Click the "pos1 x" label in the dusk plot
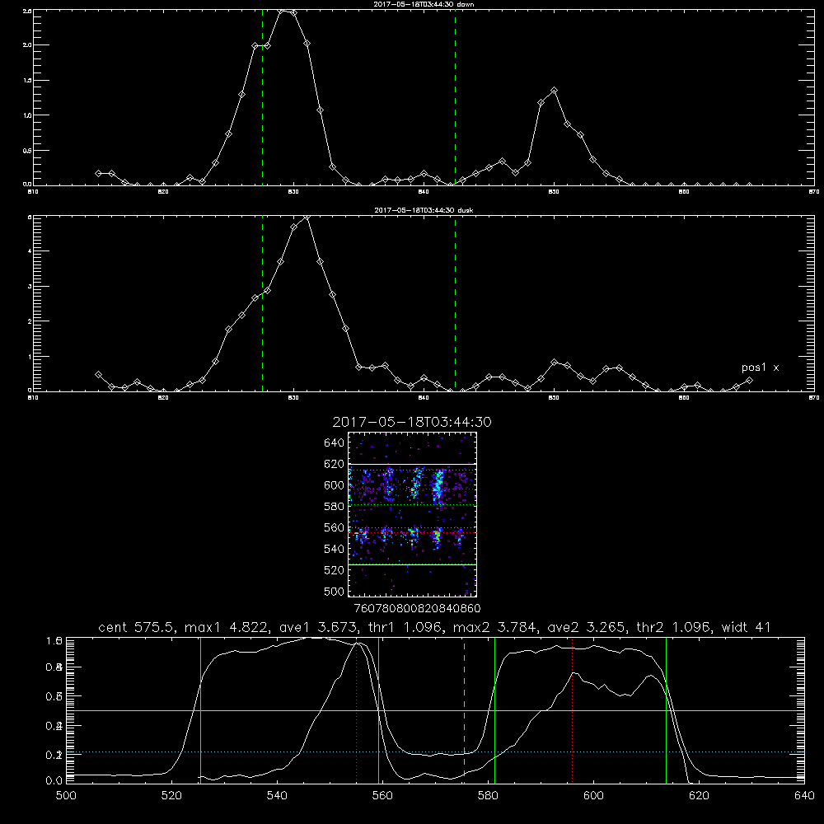This screenshot has width=824, height=824. [x=760, y=368]
